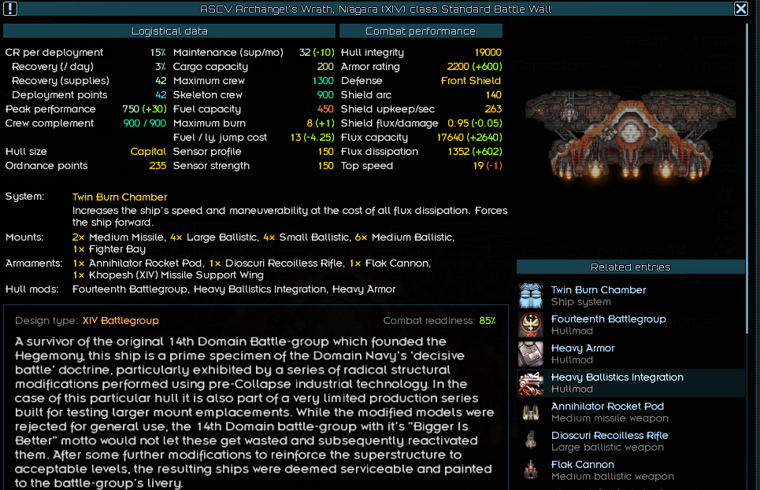Click the Ordnance points value 235
The height and width of the screenshot is (490, 760).
[158, 166]
